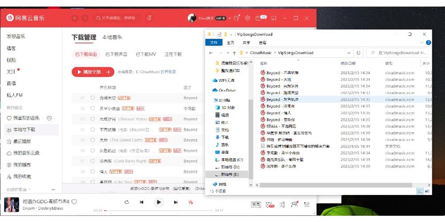The width and height of the screenshot is (445, 222).
Task: Open 最近播放 in the sidebar
Action: tap(19, 141)
